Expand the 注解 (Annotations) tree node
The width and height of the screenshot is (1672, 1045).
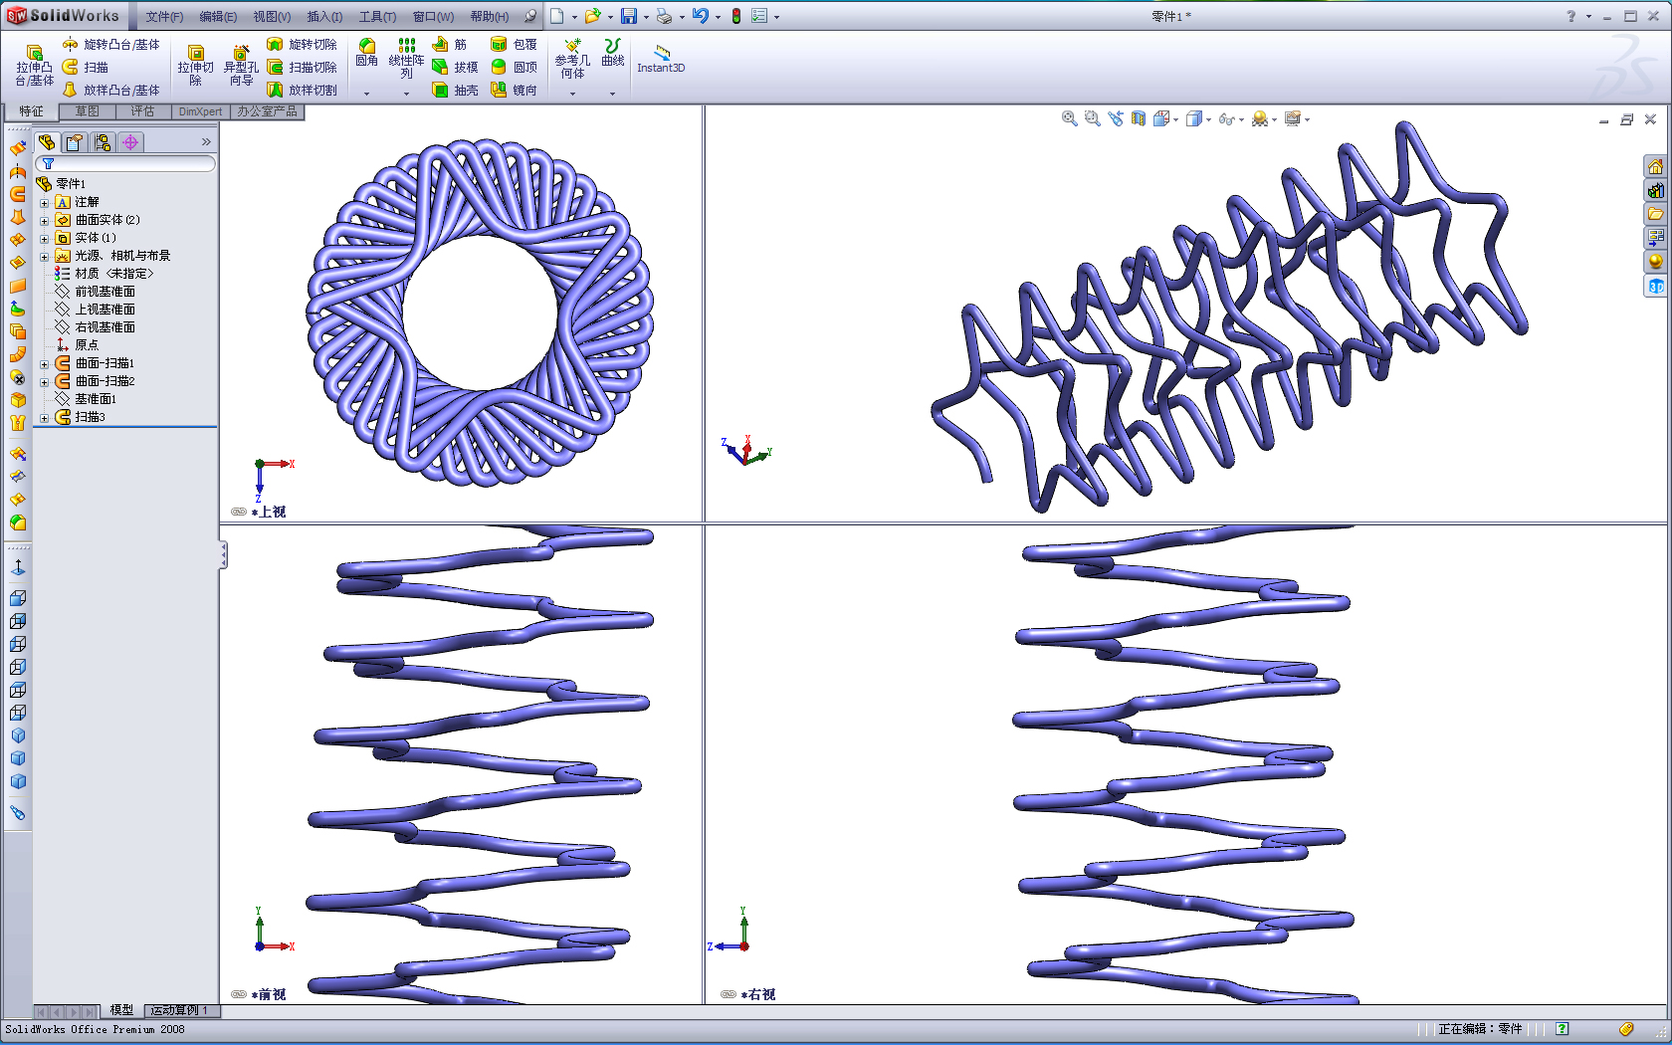[44, 203]
